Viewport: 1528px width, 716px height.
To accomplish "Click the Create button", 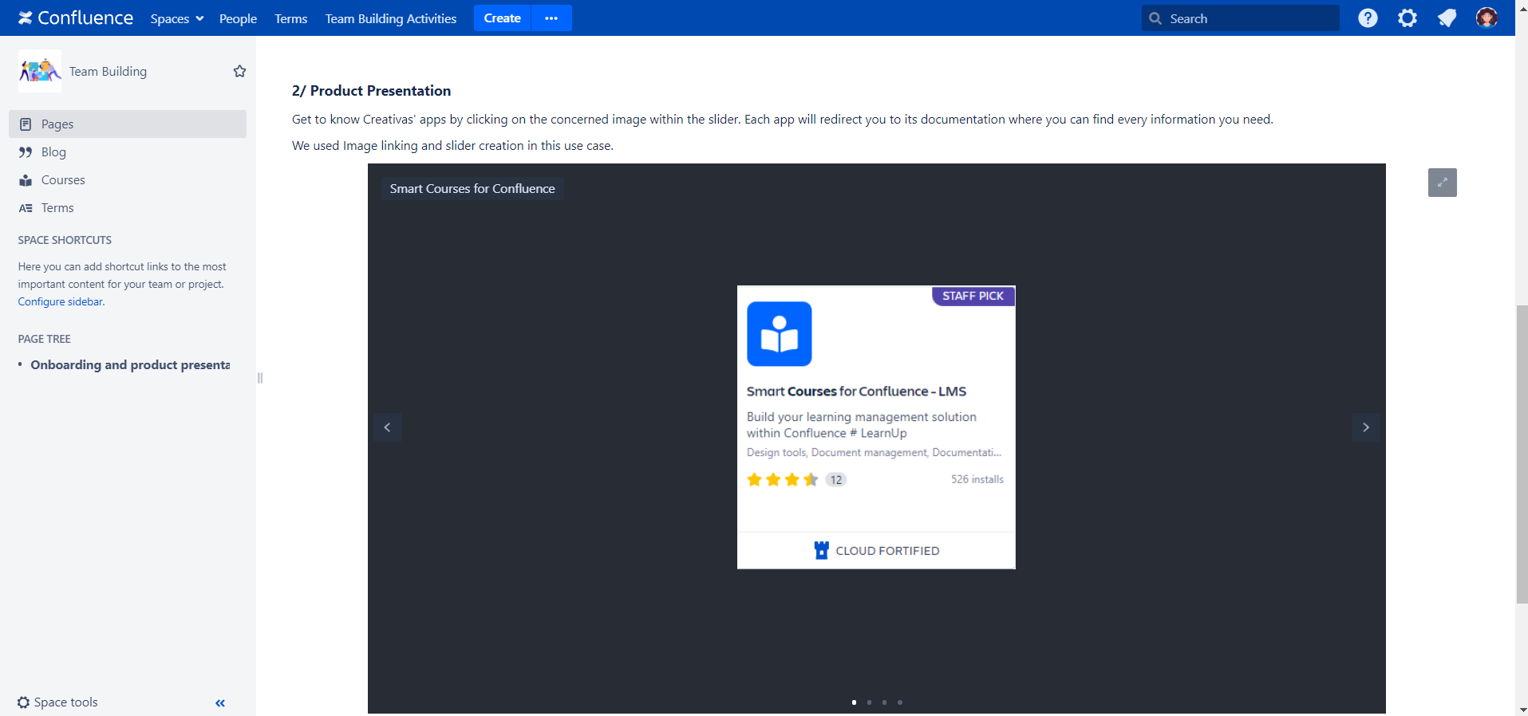I will (502, 18).
